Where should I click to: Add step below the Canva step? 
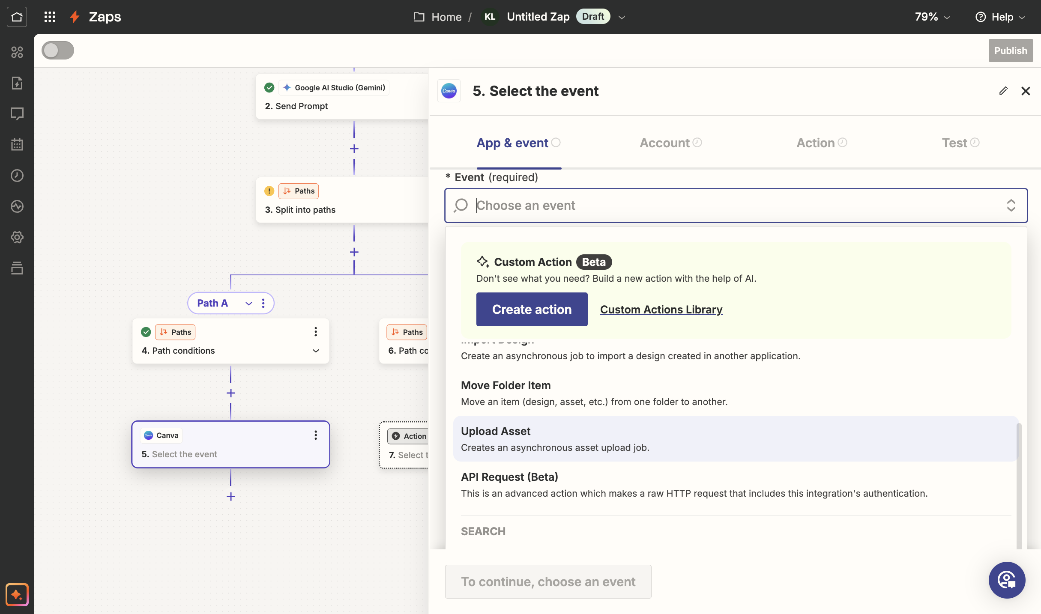(x=231, y=497)
